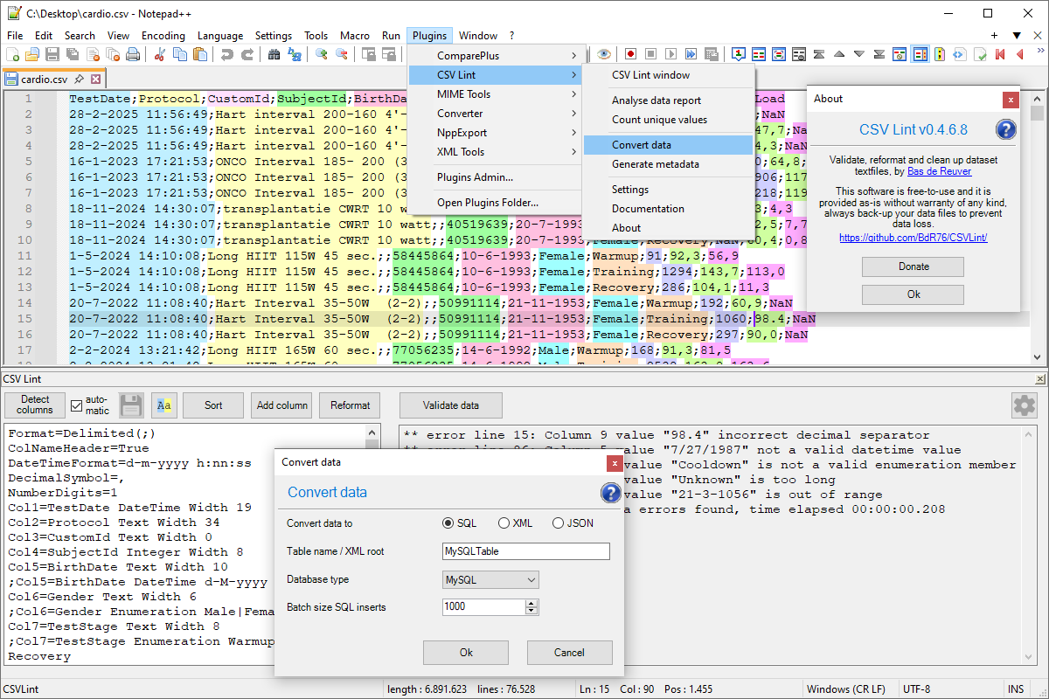Click the Print toolbar icon
Viewport: 1049px width, 699px height.
pos(133,54)
